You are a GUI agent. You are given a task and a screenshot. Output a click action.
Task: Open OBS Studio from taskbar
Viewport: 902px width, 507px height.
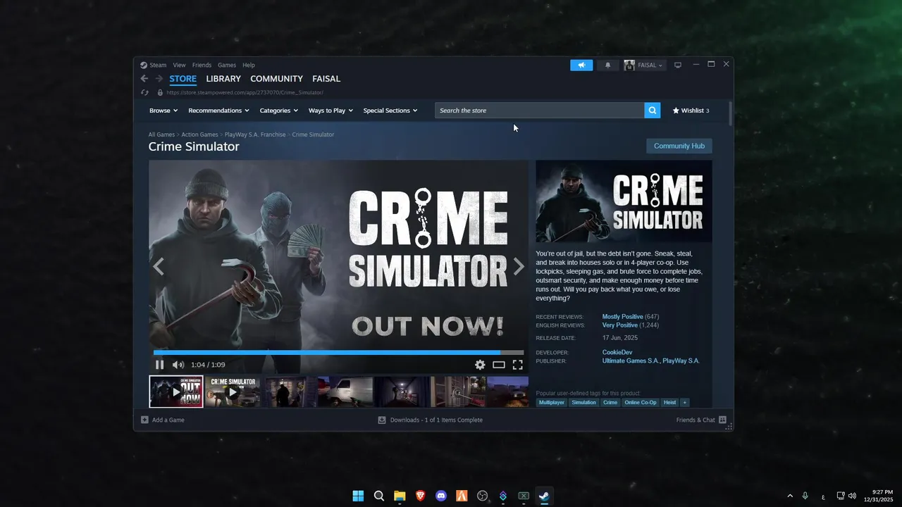pos(482,496)
